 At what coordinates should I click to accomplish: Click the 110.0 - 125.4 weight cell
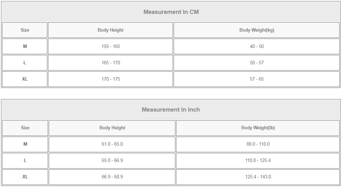[x=258, y=160]
